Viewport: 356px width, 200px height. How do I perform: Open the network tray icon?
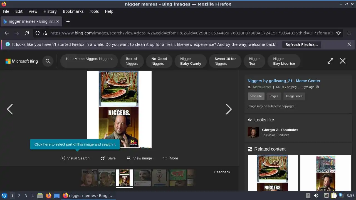(326, 196)
